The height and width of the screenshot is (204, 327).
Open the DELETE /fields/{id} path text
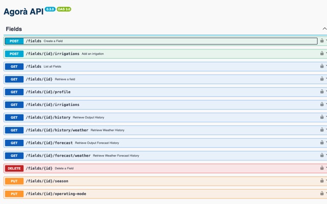coord(39,168)
